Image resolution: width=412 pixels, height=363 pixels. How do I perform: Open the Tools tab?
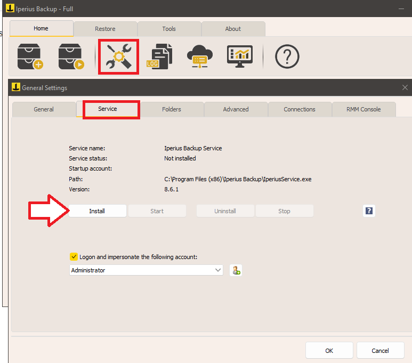169,29
